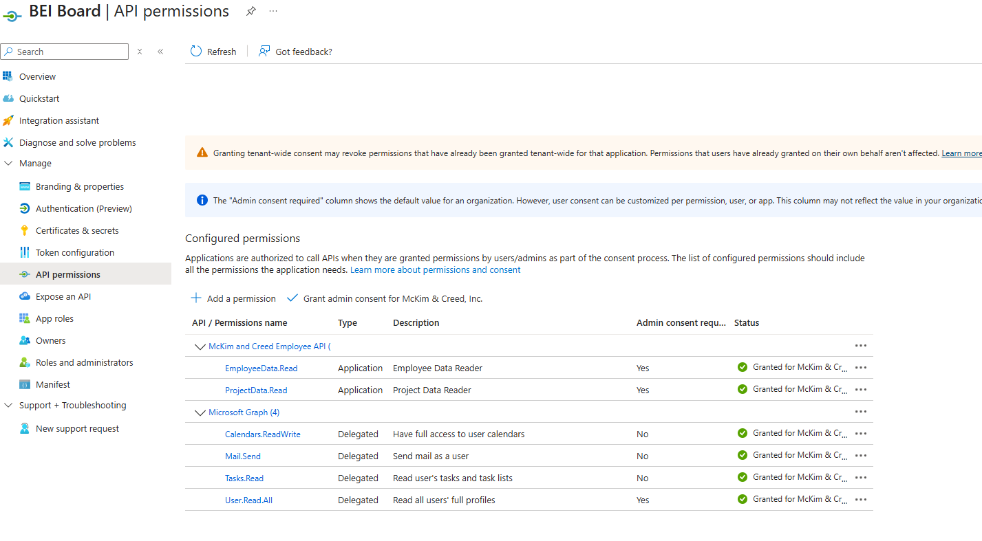The image size is (982, 541).
Task: Clear the sidebar search with the X icon
Action: pos(140,52)
